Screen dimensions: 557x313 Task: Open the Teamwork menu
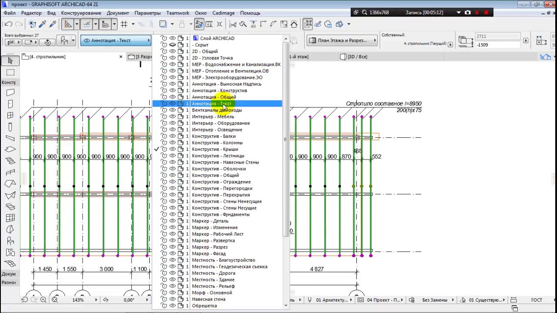[178, 13]
